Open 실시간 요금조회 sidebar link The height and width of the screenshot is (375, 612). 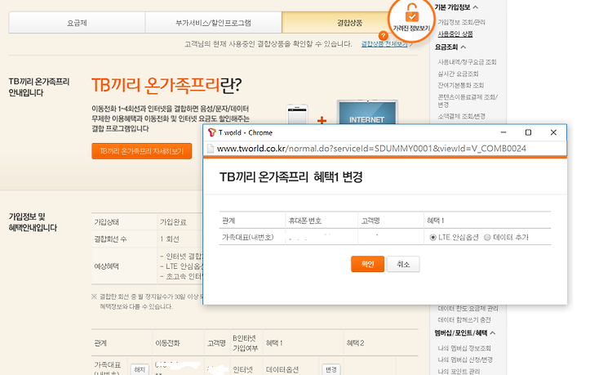(x=458, y=74)
